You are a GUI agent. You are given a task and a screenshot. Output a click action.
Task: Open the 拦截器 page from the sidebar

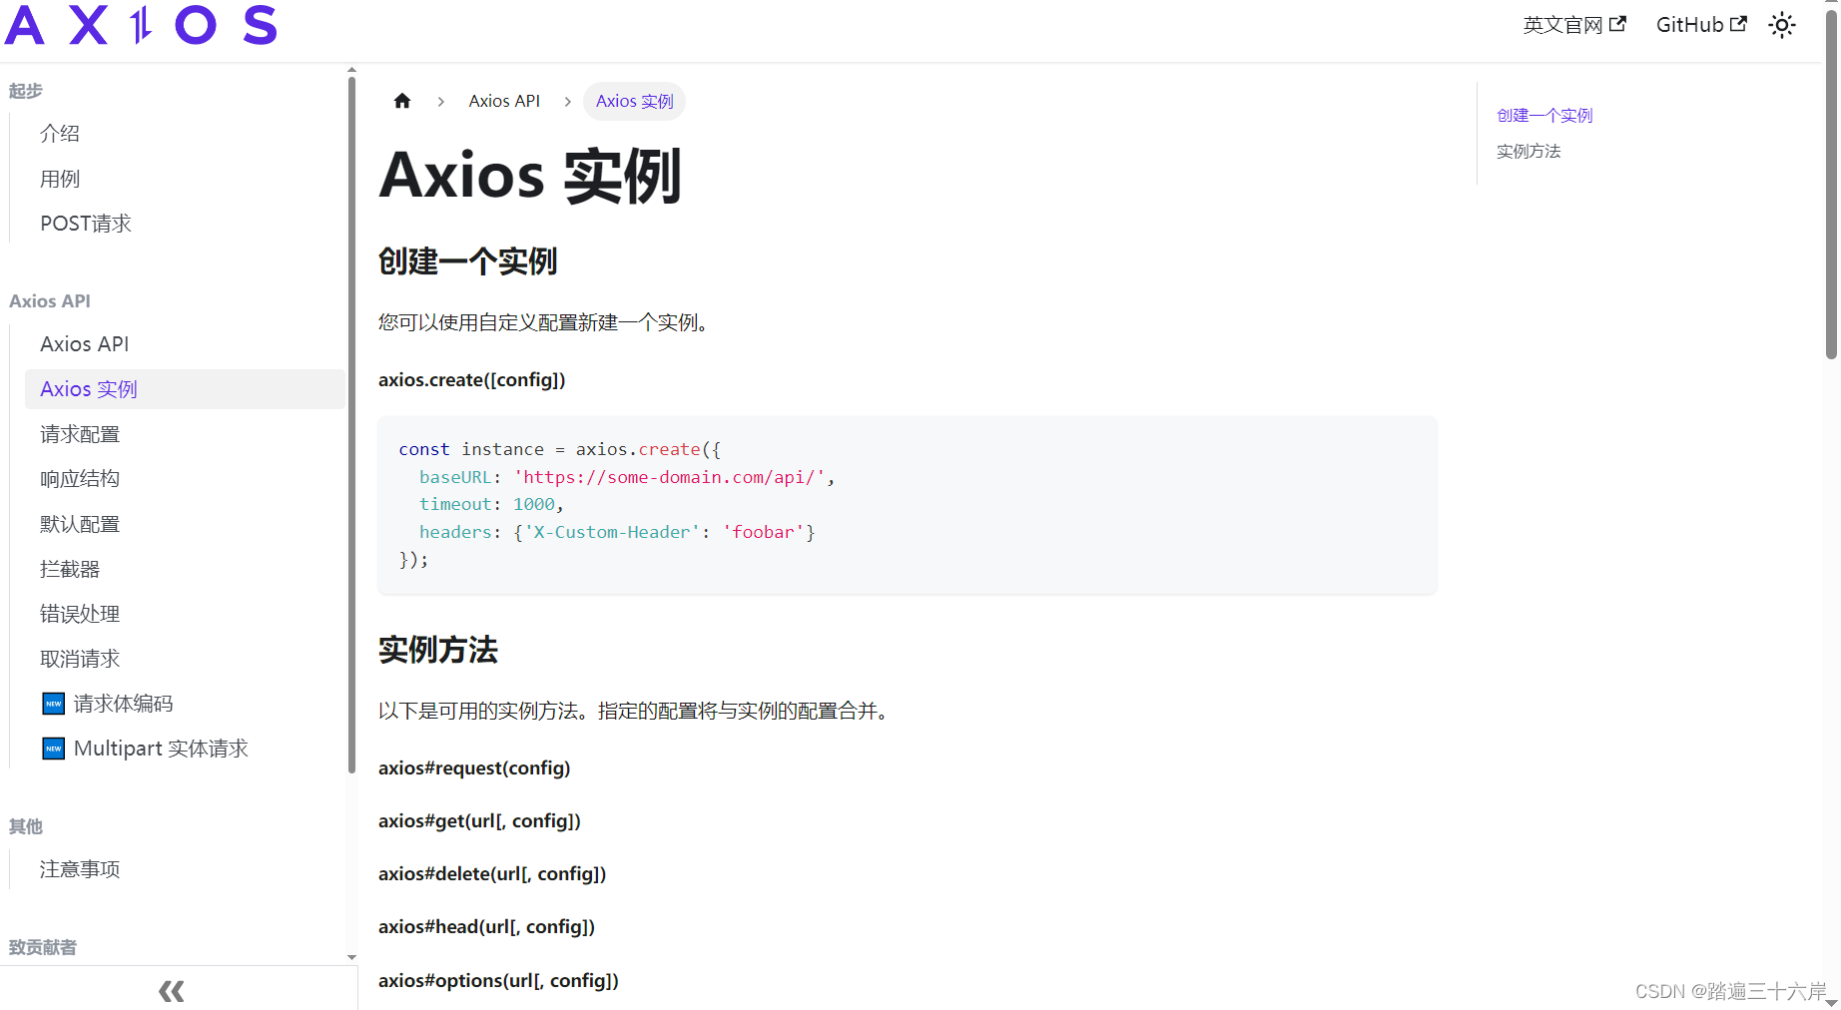tap(70, 568)
